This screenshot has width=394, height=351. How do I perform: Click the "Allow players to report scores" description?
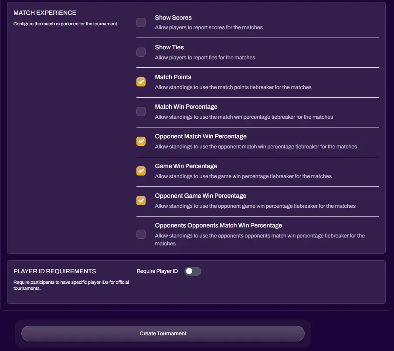click(x=209, y=28)
